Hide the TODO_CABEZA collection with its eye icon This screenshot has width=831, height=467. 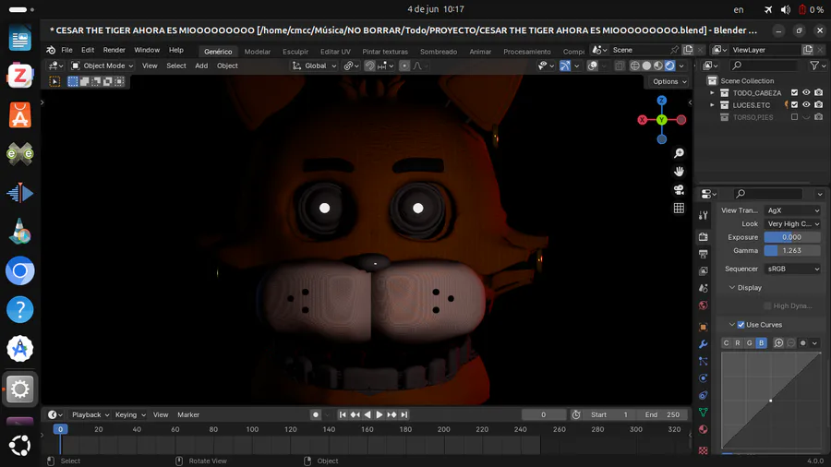[x=806, y=92]
